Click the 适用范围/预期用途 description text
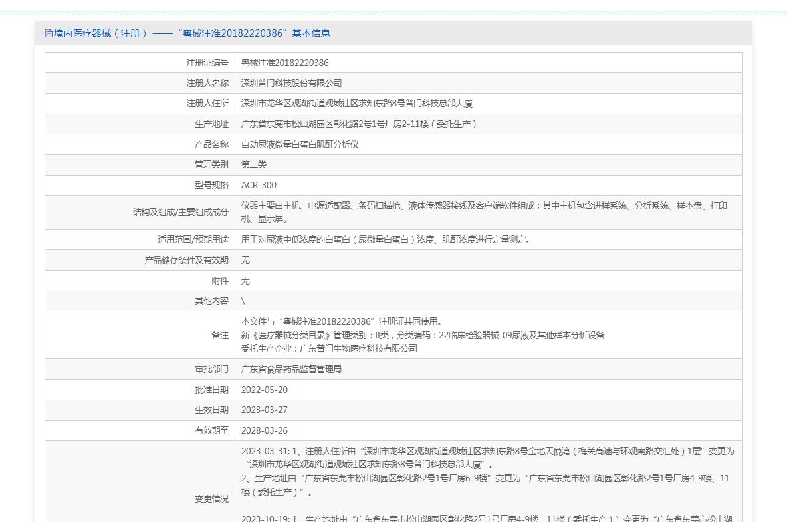787x522 pixels. point(386,239)
